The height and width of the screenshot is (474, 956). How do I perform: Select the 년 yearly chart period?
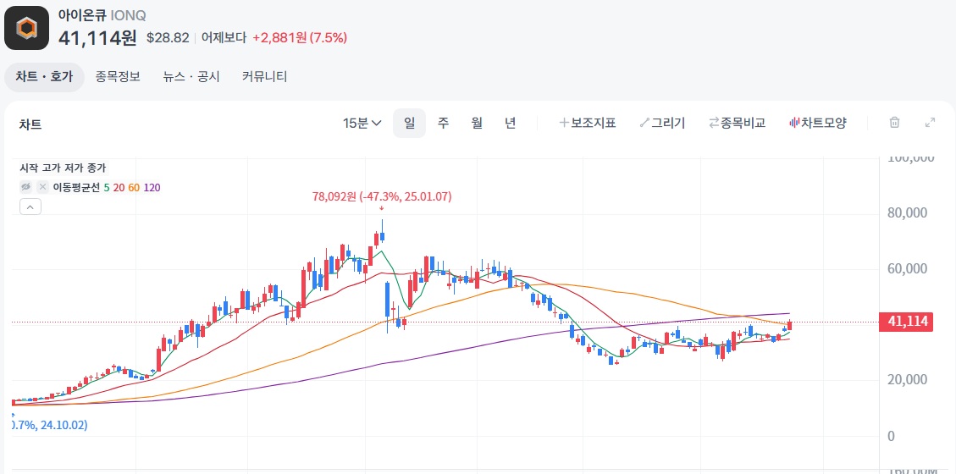pos(511,123)
